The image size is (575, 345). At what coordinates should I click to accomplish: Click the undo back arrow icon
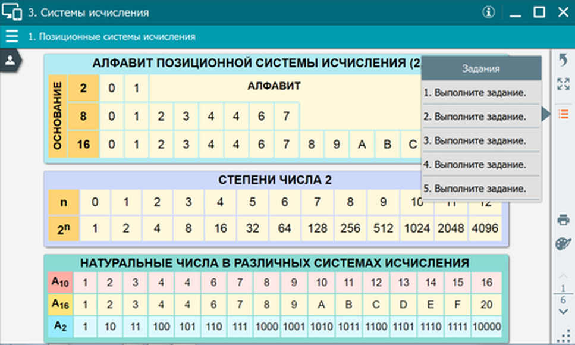[x=563, y=60]
